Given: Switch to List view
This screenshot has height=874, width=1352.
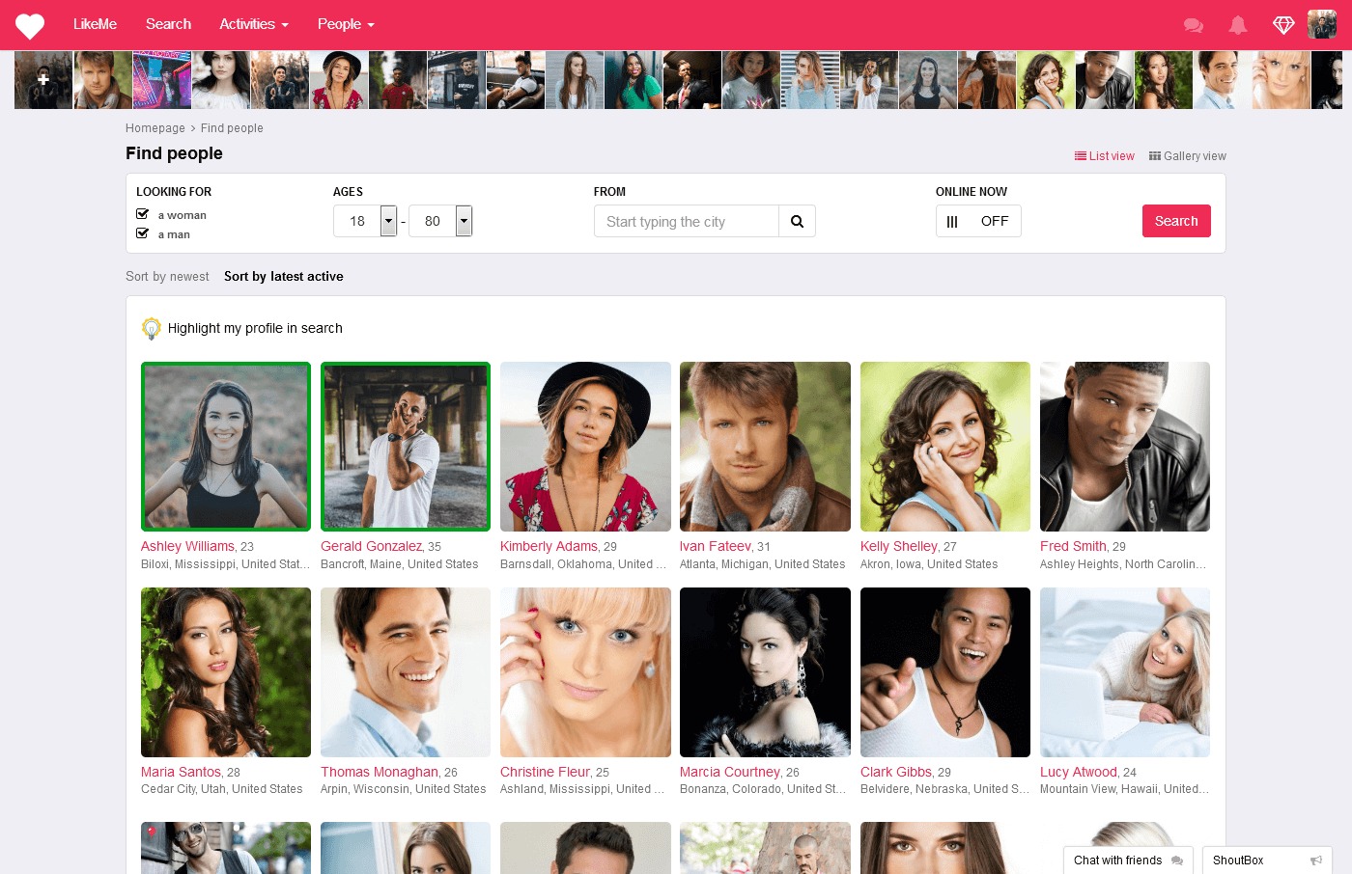Looking at the screenshot, I should (1105, 156).
